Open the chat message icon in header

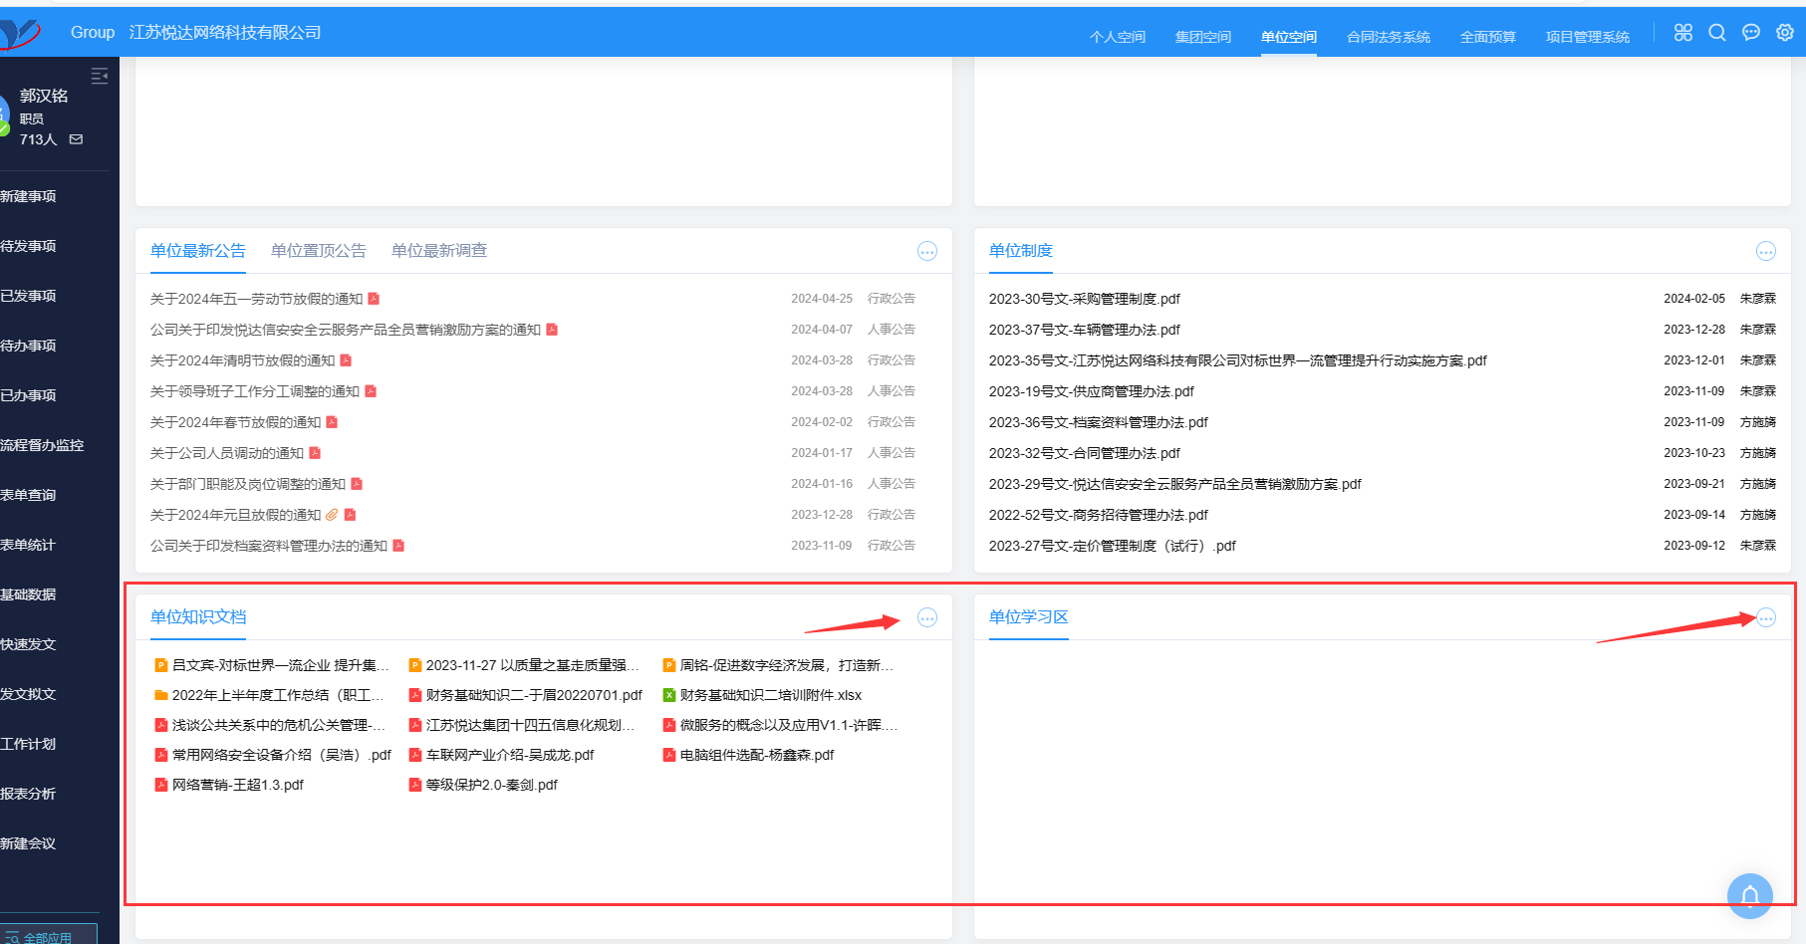pos(1750,33)
